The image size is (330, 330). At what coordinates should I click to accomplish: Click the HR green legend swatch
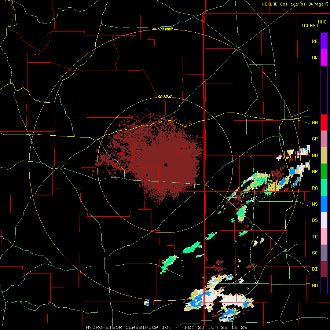click(324, 171)
